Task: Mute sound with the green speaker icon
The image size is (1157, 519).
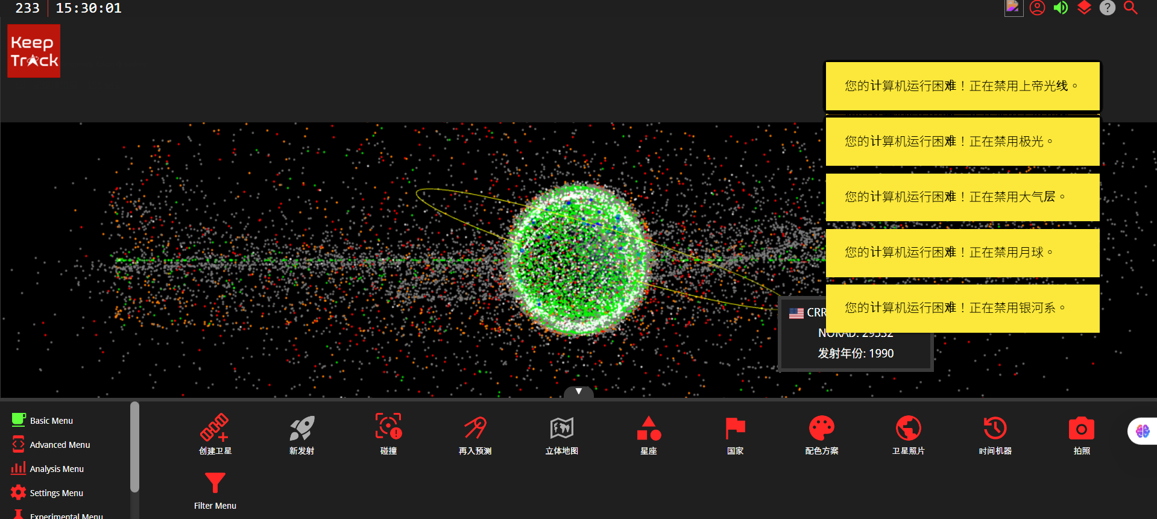Action: point(1061,8)
